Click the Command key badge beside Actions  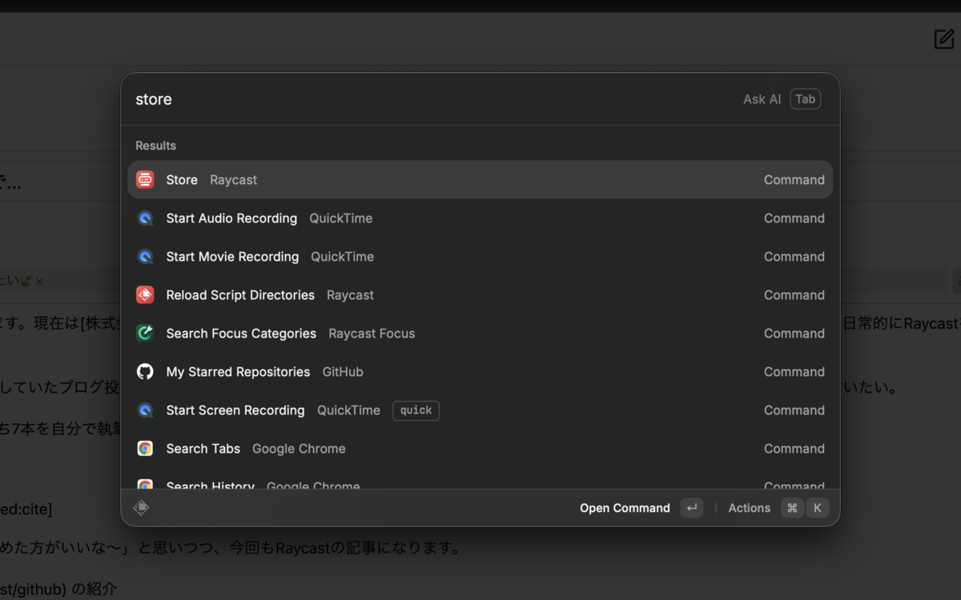pyautogui.click(x=793, y=508)
